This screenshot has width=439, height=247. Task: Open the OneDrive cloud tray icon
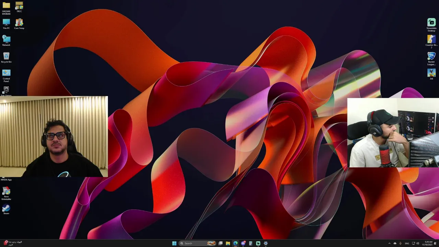[395, 243]
